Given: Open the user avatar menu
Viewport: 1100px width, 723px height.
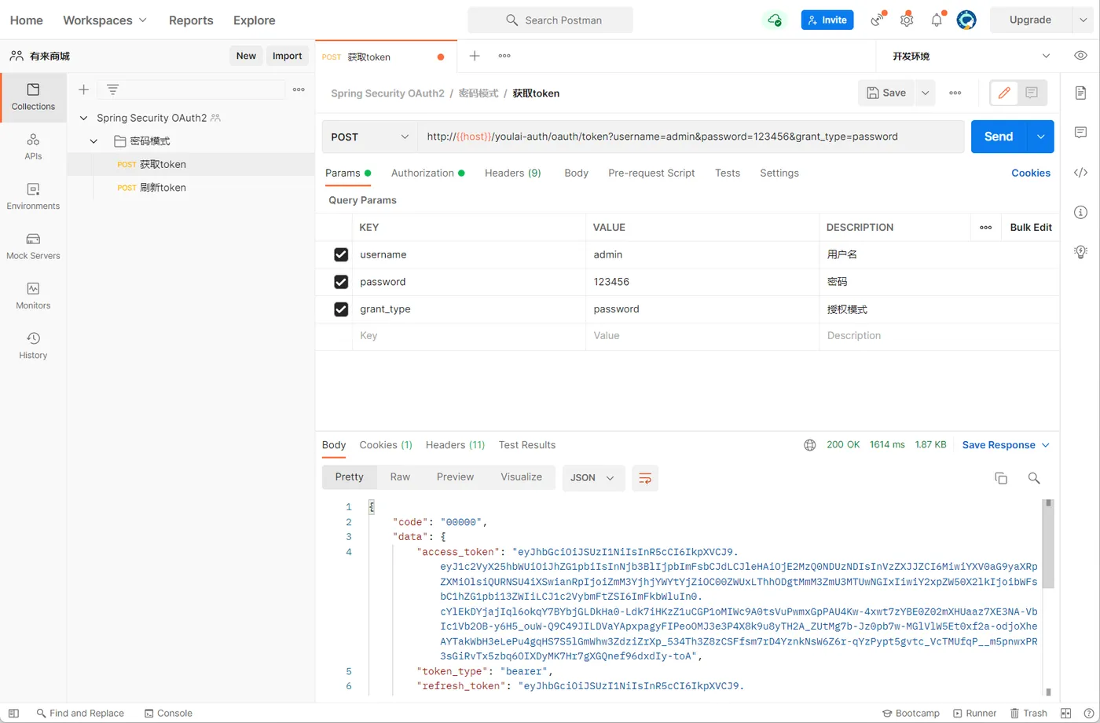Looking at the screenshot, I should tap(966, 20).
